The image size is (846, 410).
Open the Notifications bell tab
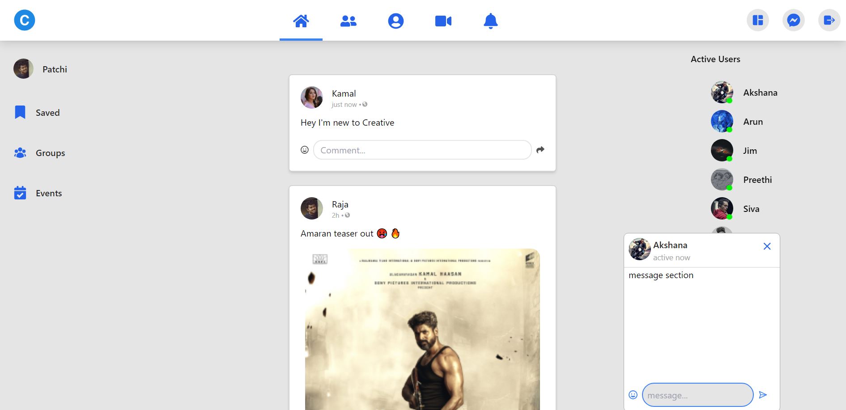pos(491,21)
